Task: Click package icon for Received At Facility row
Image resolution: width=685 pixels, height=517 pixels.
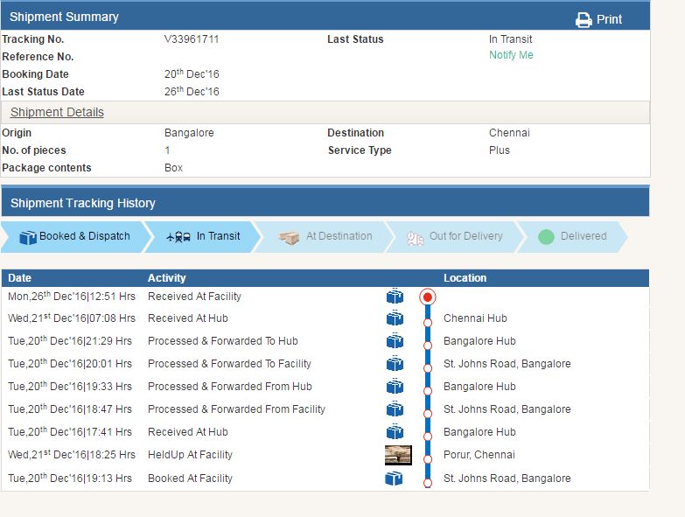Action: point(395,297)
